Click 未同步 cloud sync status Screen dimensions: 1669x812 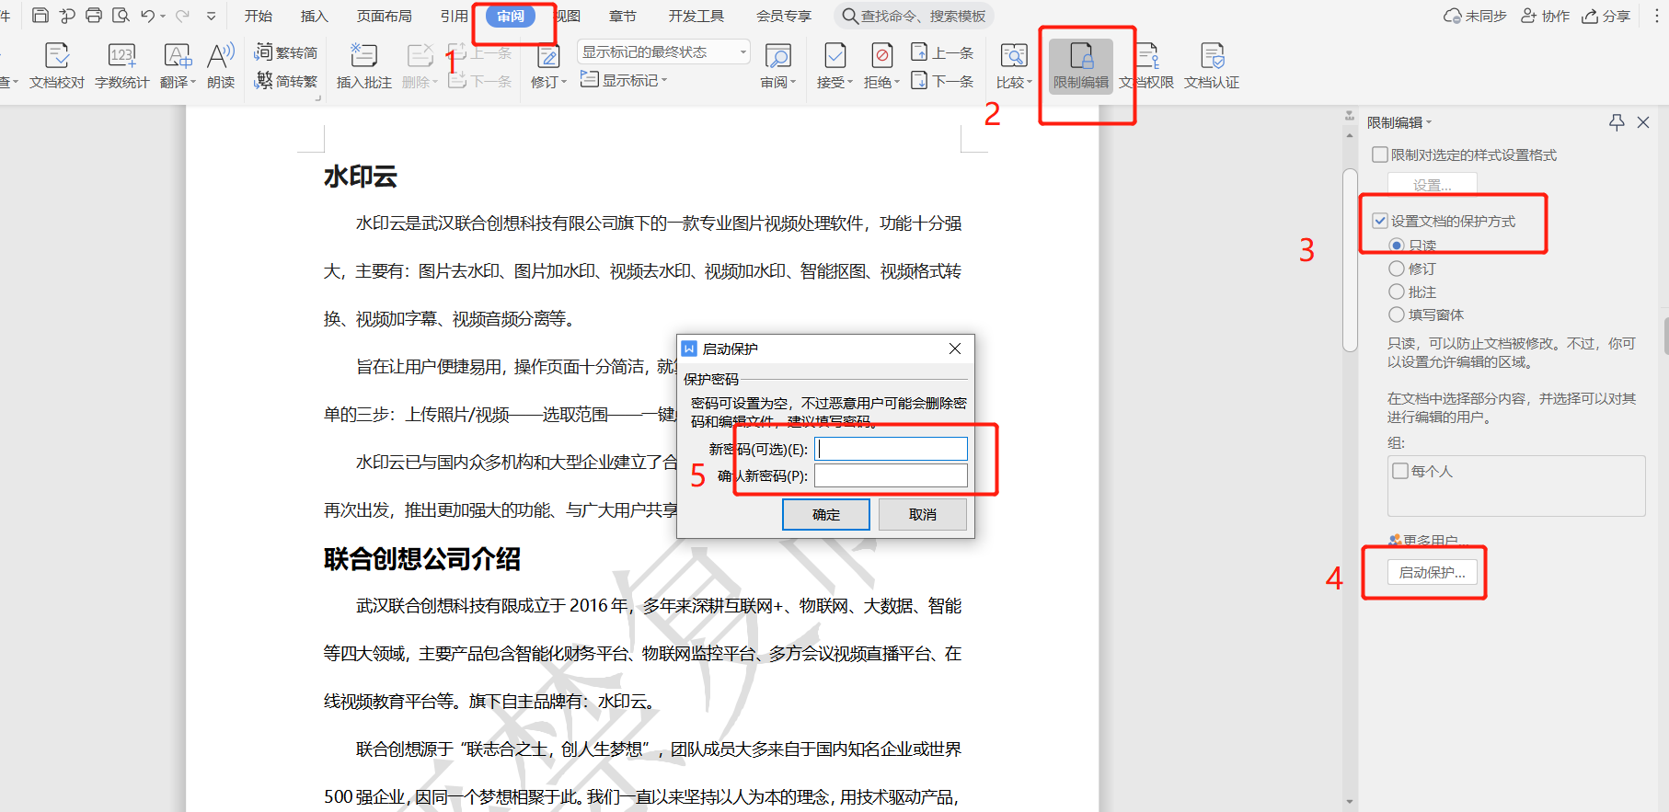pyautogui.click(x=1475, y=16)
